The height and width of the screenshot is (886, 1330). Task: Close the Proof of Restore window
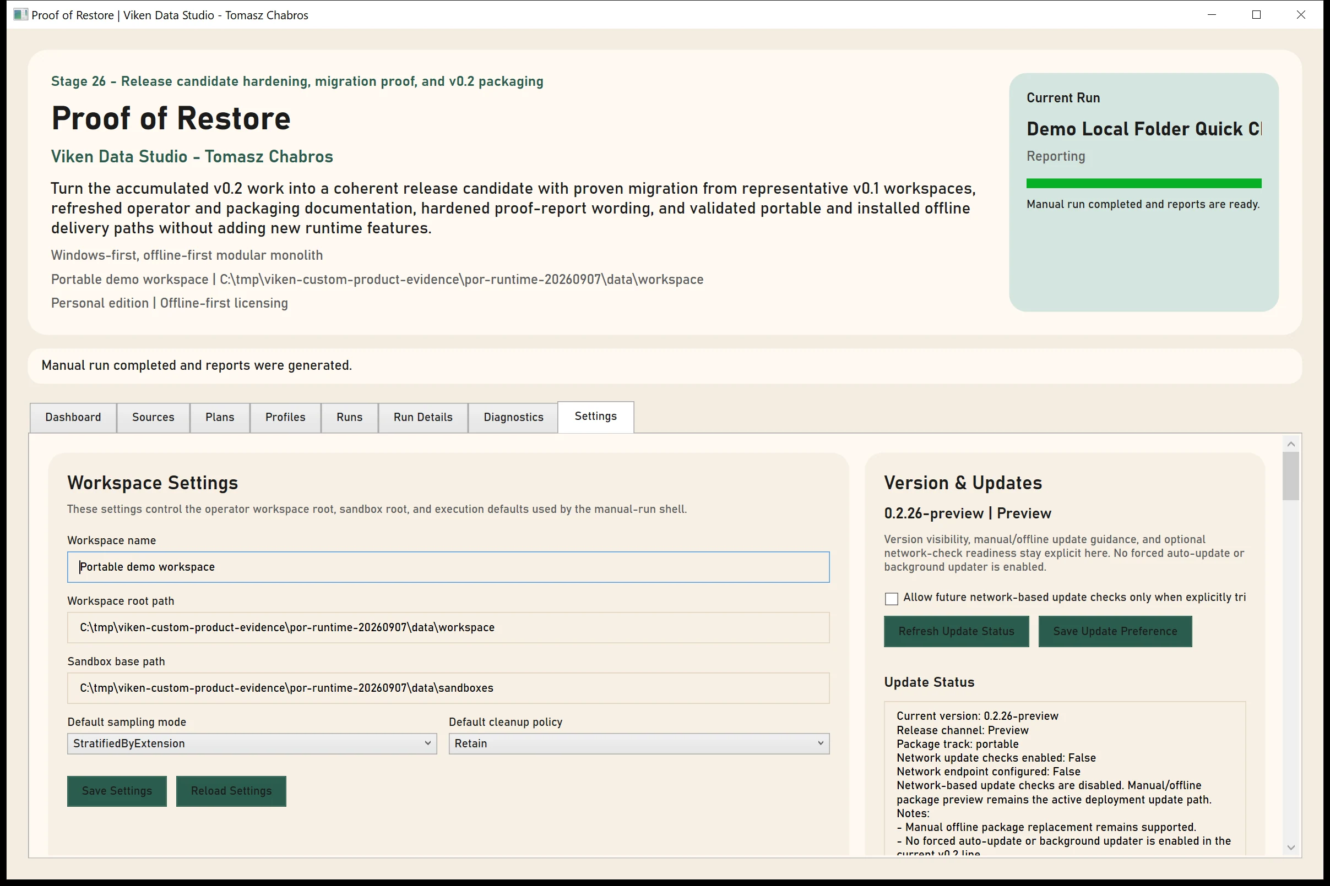point(1301,15)
